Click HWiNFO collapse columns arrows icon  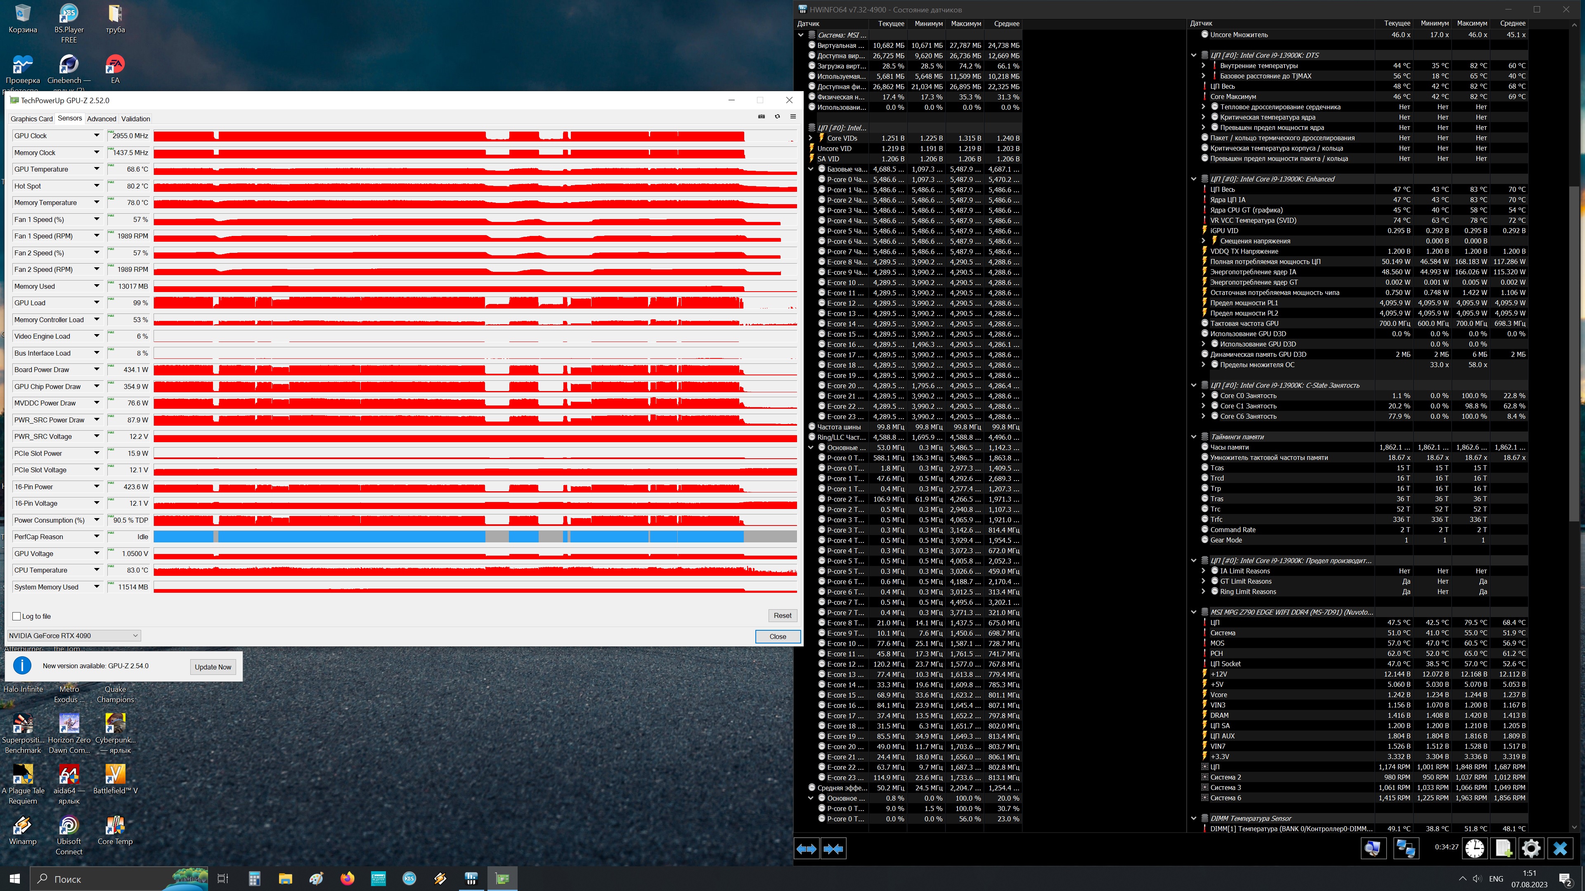point(833,849)
